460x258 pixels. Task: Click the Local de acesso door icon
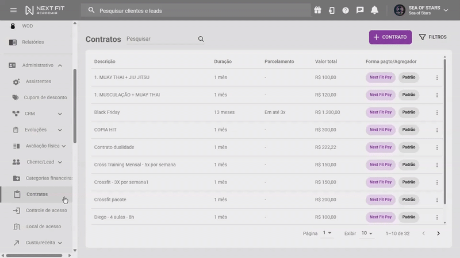click(17, 226)
